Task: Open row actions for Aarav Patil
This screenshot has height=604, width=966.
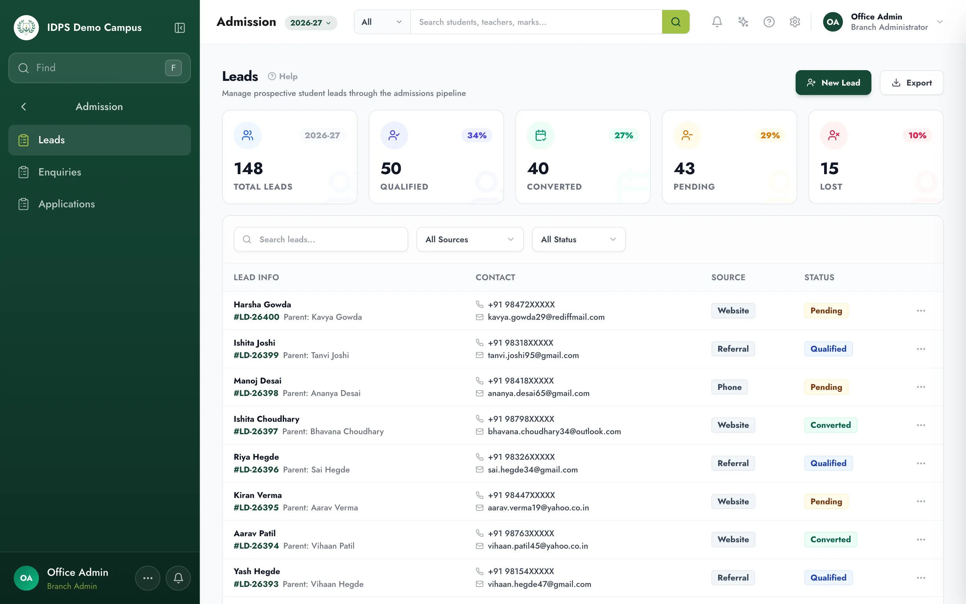Action: (921, 540)
